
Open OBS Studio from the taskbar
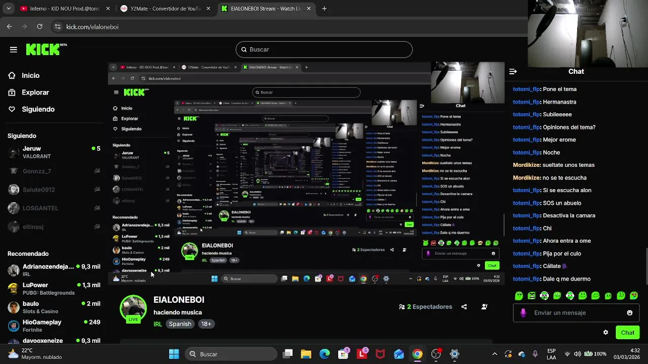(x=436, y=354)
